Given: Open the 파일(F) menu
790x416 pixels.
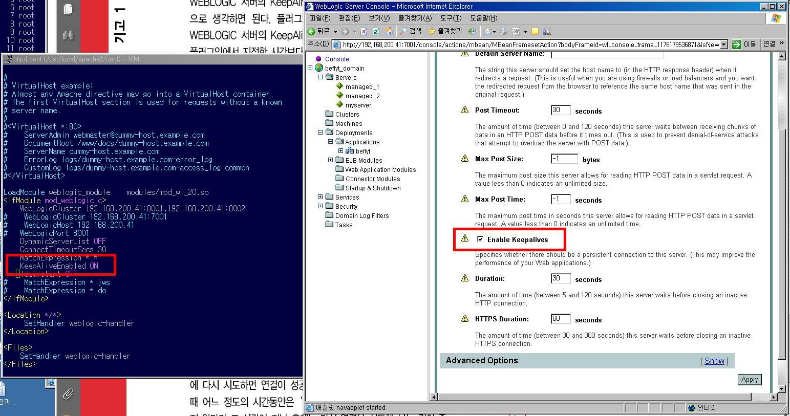Looking at the screenshot, I should 320,18.
